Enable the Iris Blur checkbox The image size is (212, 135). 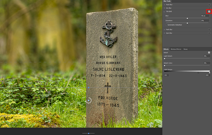209,8
